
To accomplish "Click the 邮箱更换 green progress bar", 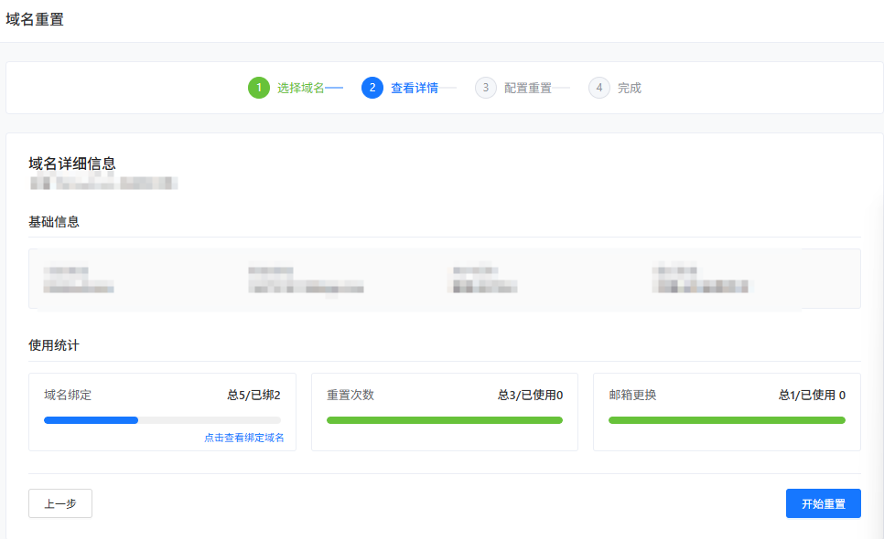I will pos(727,420).
